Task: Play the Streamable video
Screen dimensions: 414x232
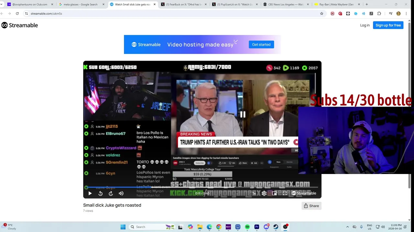Action: click(90, 193)
